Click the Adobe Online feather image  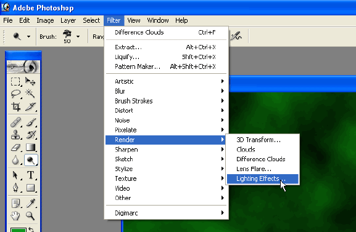coord(23,66)
